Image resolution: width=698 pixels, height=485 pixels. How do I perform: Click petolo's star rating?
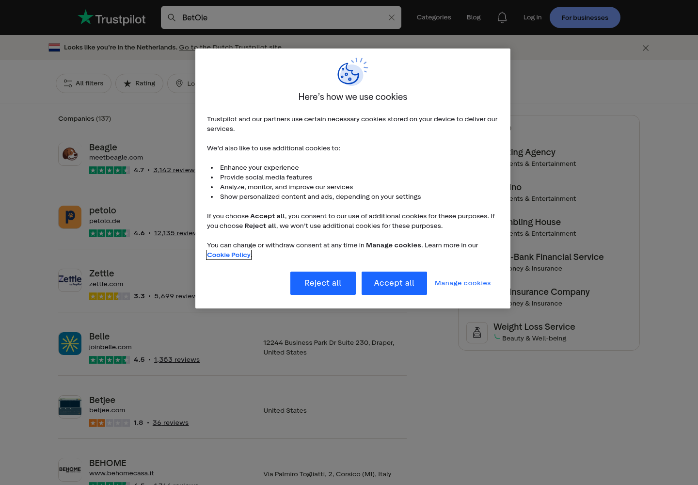tap(110, 233)
